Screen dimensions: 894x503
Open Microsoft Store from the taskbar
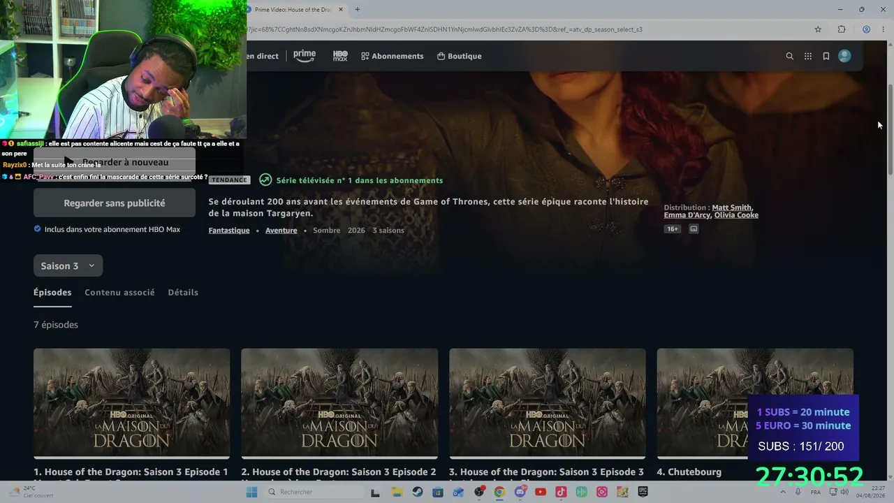(x=438, y=492)
